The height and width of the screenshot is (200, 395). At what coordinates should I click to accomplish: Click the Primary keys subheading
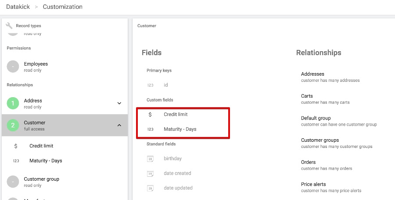click(x=159, y=70)
